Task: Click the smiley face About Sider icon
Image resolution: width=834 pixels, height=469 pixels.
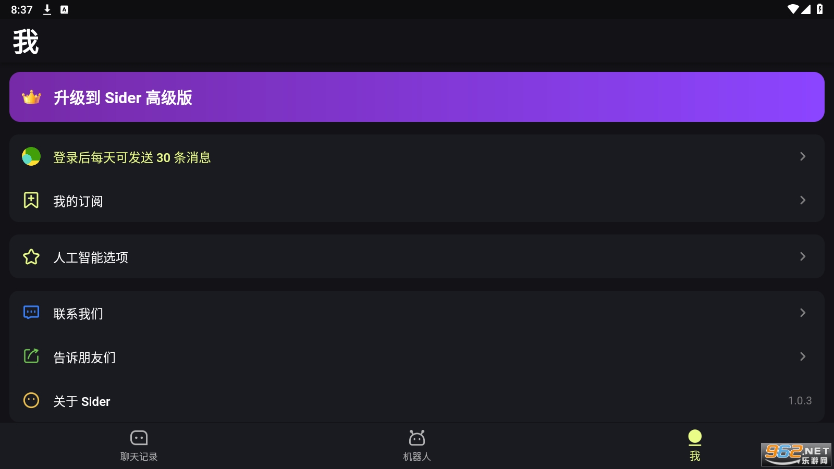Action: click(x=31, y=400)
